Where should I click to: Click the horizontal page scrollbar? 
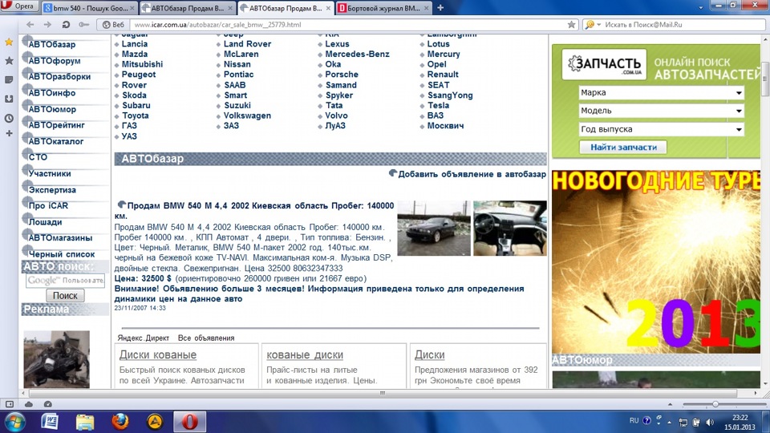point(383,393)
